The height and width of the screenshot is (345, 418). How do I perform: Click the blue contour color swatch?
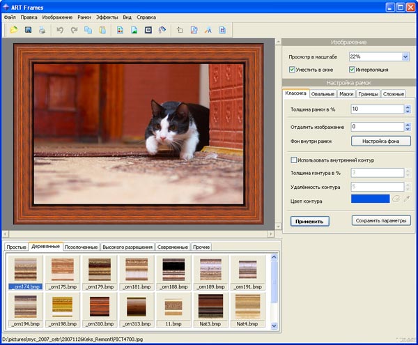[x=370, y=199]
